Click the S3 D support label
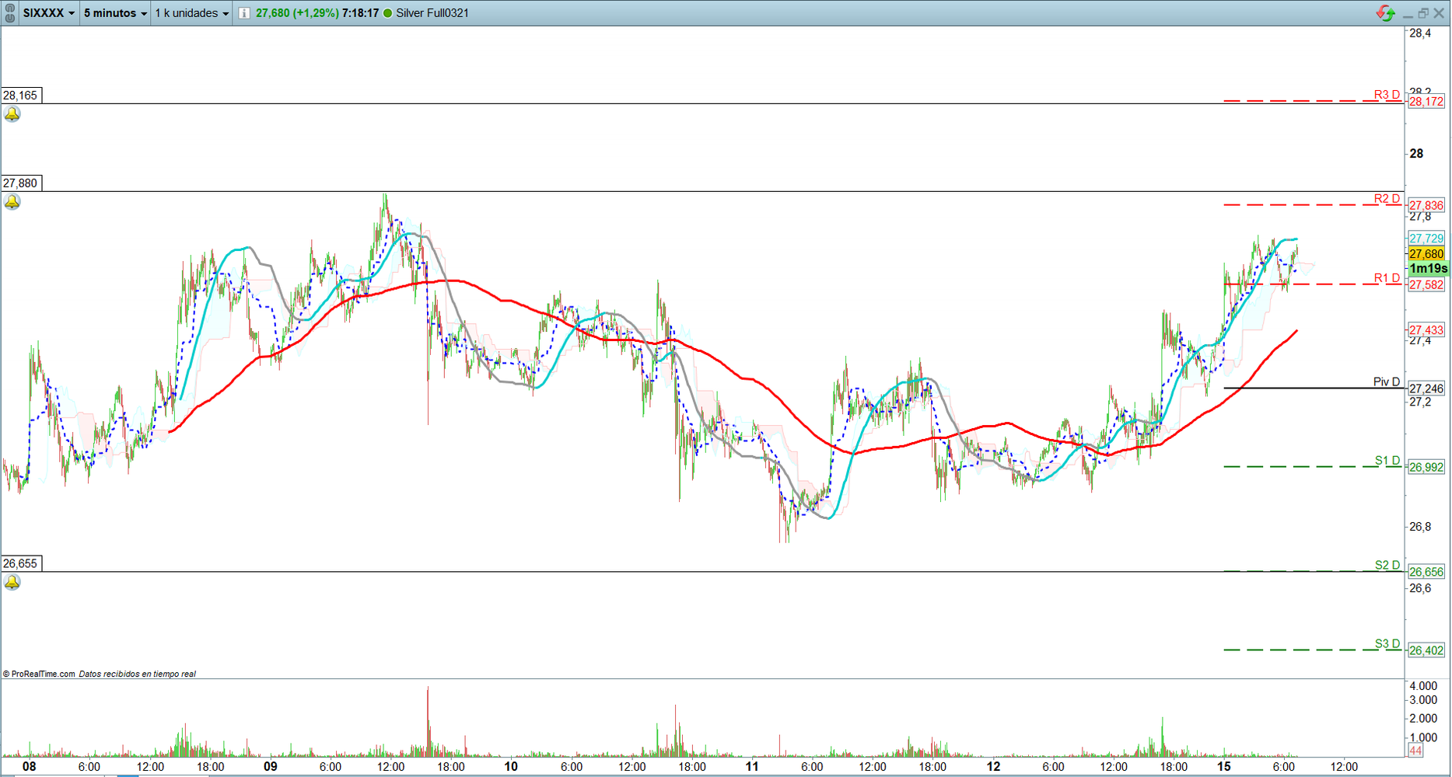The image size is (1452, 777). (1387, 643)
